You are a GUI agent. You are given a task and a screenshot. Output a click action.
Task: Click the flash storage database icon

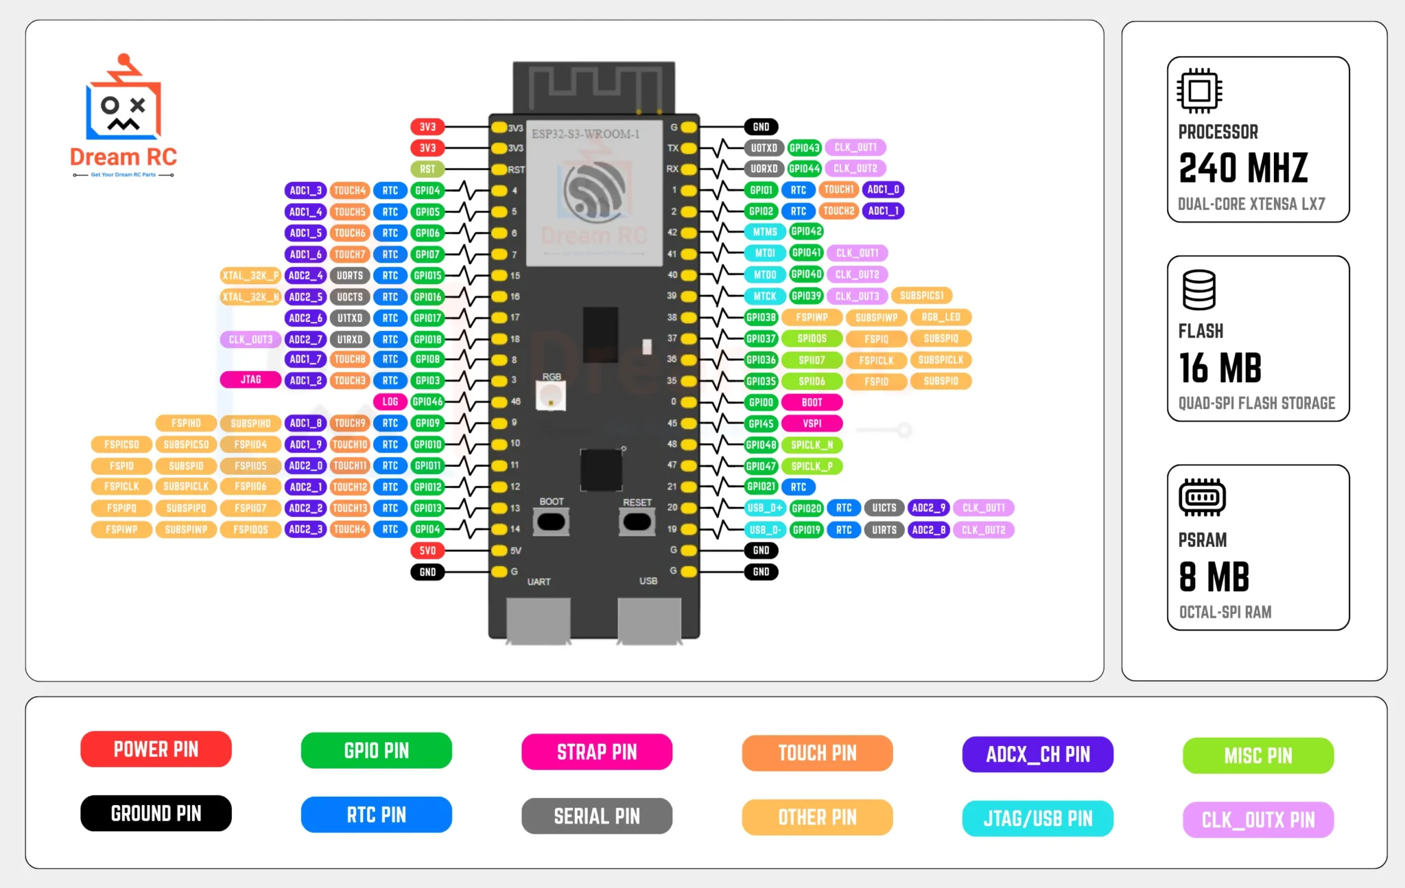click(1199, 290)
